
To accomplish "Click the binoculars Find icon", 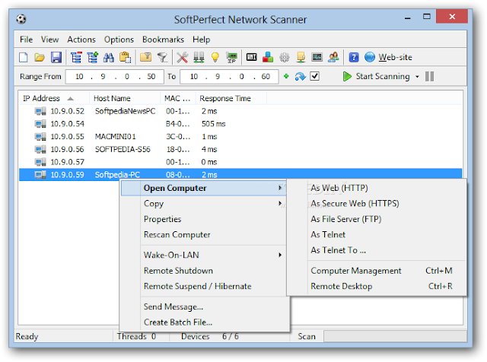I will [x=108, y=58].
